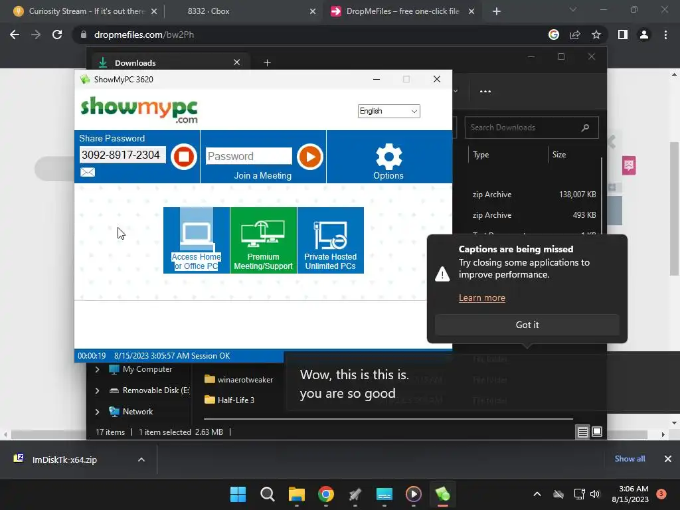Click the share password 3092-8917-2304 field
The height and width of the screenshot is (510, 680).
122,155
